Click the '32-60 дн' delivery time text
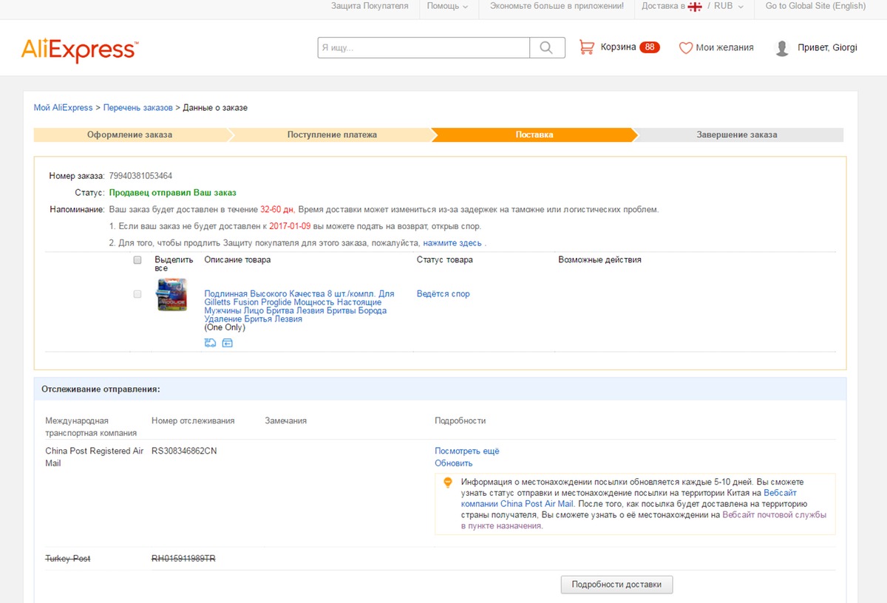Screen dimensions: 887x603 278,209
